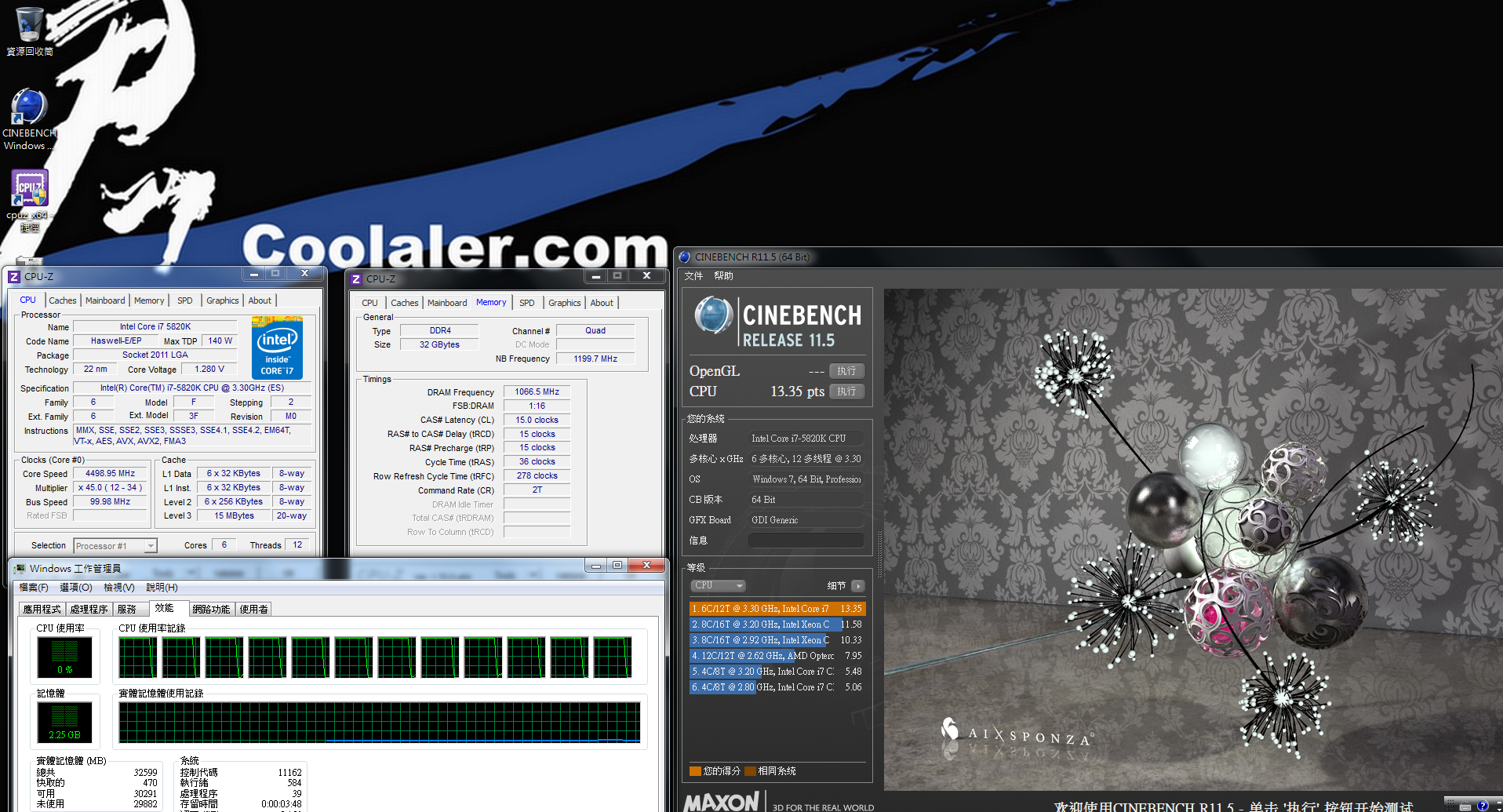The image size is (1503, 812).
Task: Open the SPD tab in the left CPU-Z window
Action: [185, 300]
